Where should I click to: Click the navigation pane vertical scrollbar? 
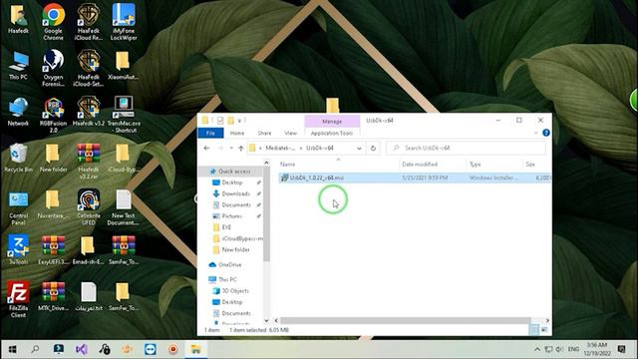tap(266, 213)
